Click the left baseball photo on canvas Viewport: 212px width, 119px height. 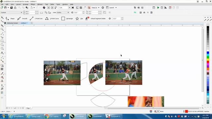pos(62,73)
